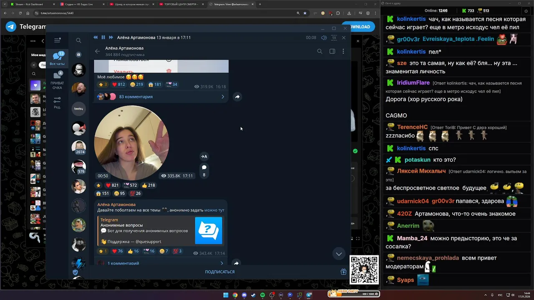The height and width of the screenshot is (300, 534).
Task: Toggle the heart 812 reaction
Action: pos(118,84)
